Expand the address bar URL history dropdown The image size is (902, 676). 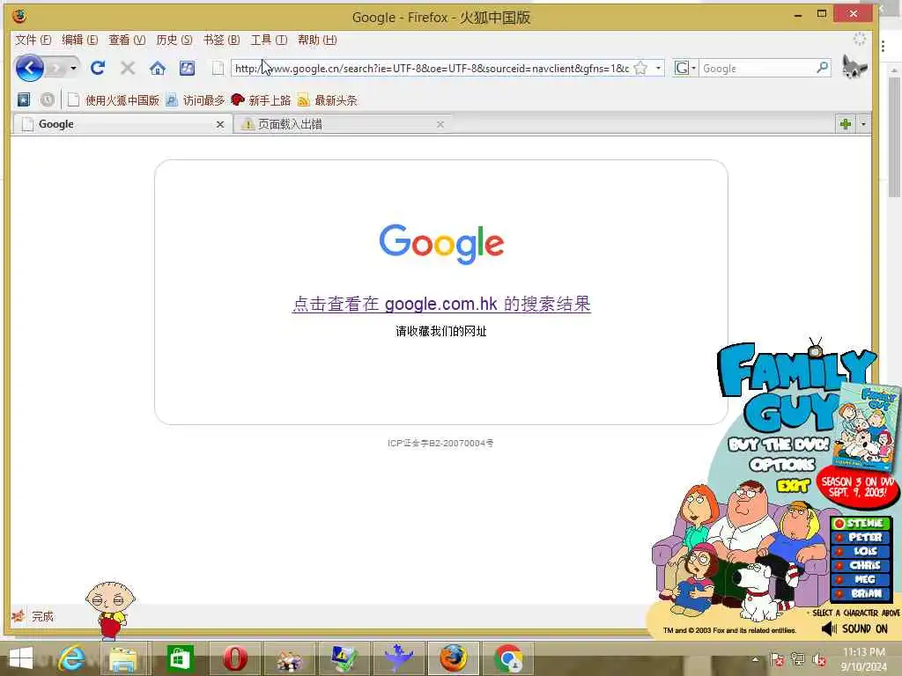coord(658,69)
